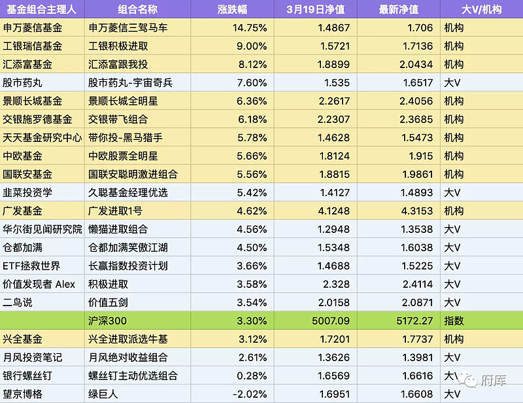Click the 4.3153 value cell
Viewport: 523px width, 403px height.
(399, 211)
